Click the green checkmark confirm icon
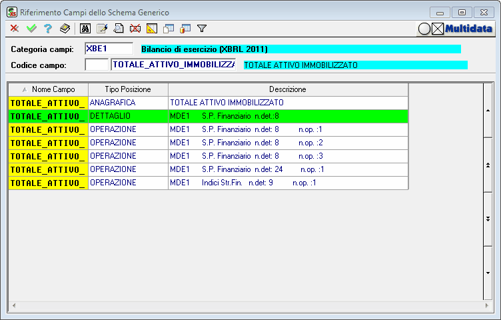The height and width of the screenshot is (320, 501). coord(31,29)
